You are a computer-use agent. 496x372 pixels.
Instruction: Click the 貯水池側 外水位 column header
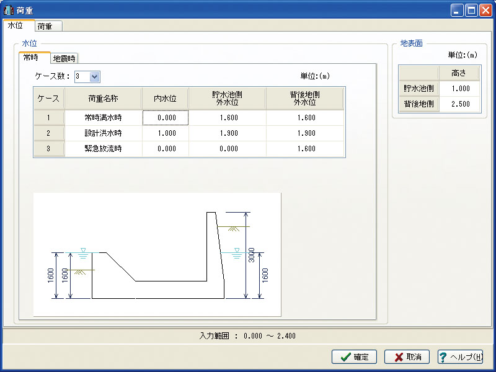pyautogui.click(x=228, y=99)
